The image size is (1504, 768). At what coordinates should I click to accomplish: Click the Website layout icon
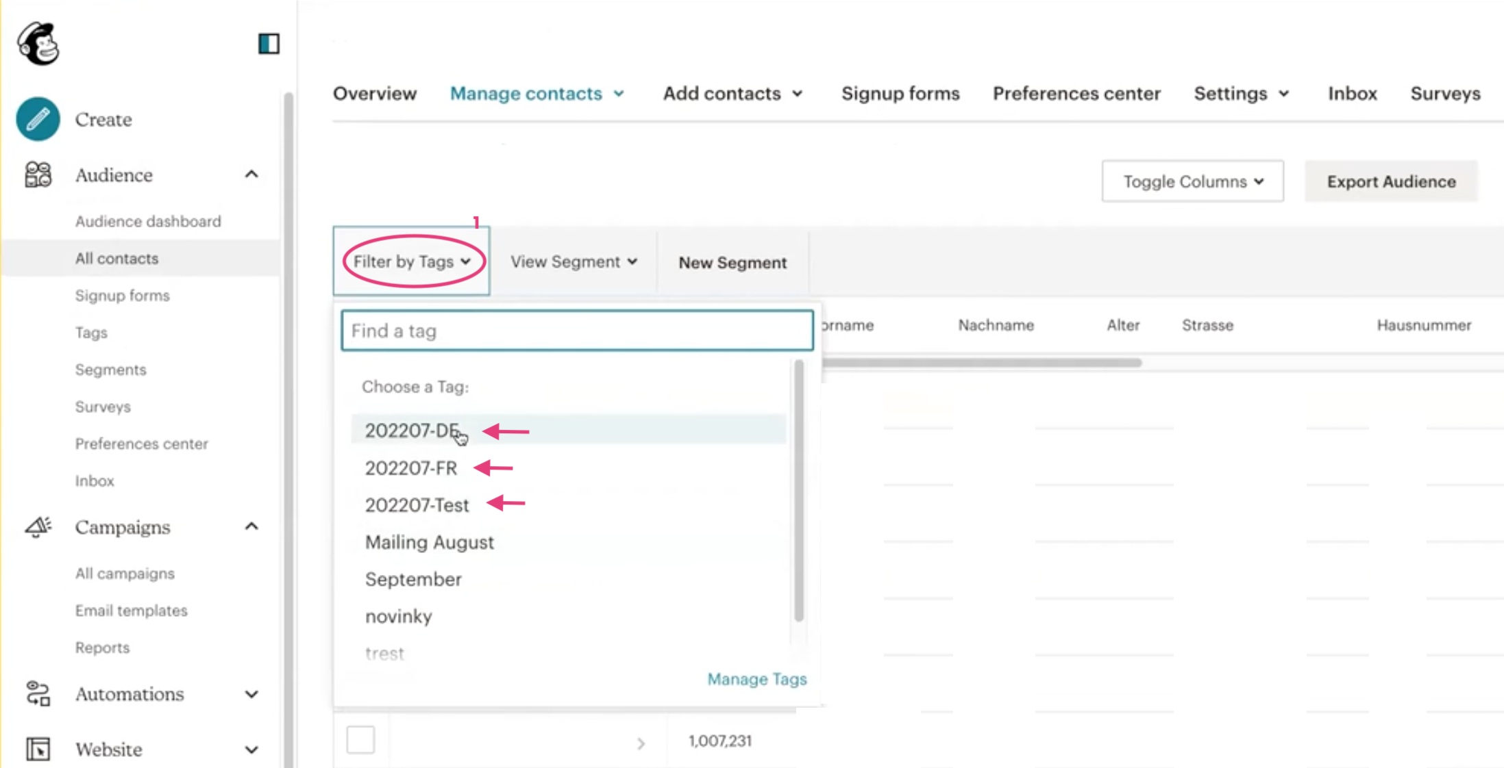pyautogui.click(x=38, y=749)
